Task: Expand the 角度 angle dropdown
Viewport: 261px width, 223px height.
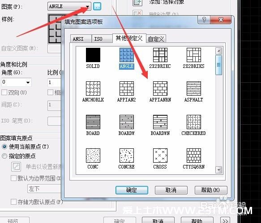Action: (x=28, y=82)
